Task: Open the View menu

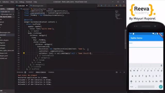Action: [12, 2]
